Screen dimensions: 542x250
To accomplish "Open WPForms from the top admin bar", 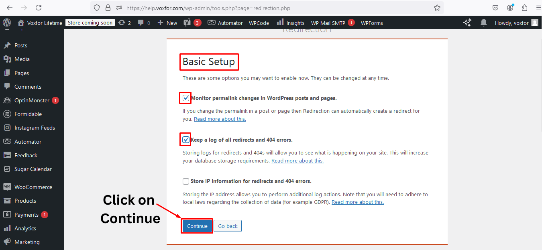I will coord(371,23).
